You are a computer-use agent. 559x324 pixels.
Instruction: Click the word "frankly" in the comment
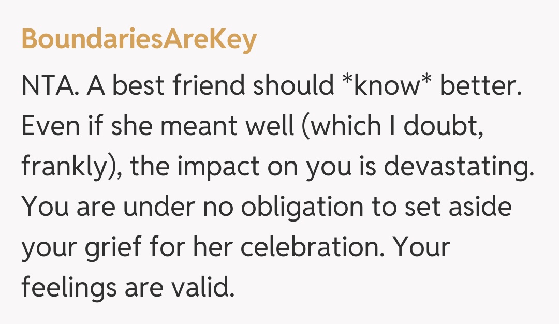point(63,167)
